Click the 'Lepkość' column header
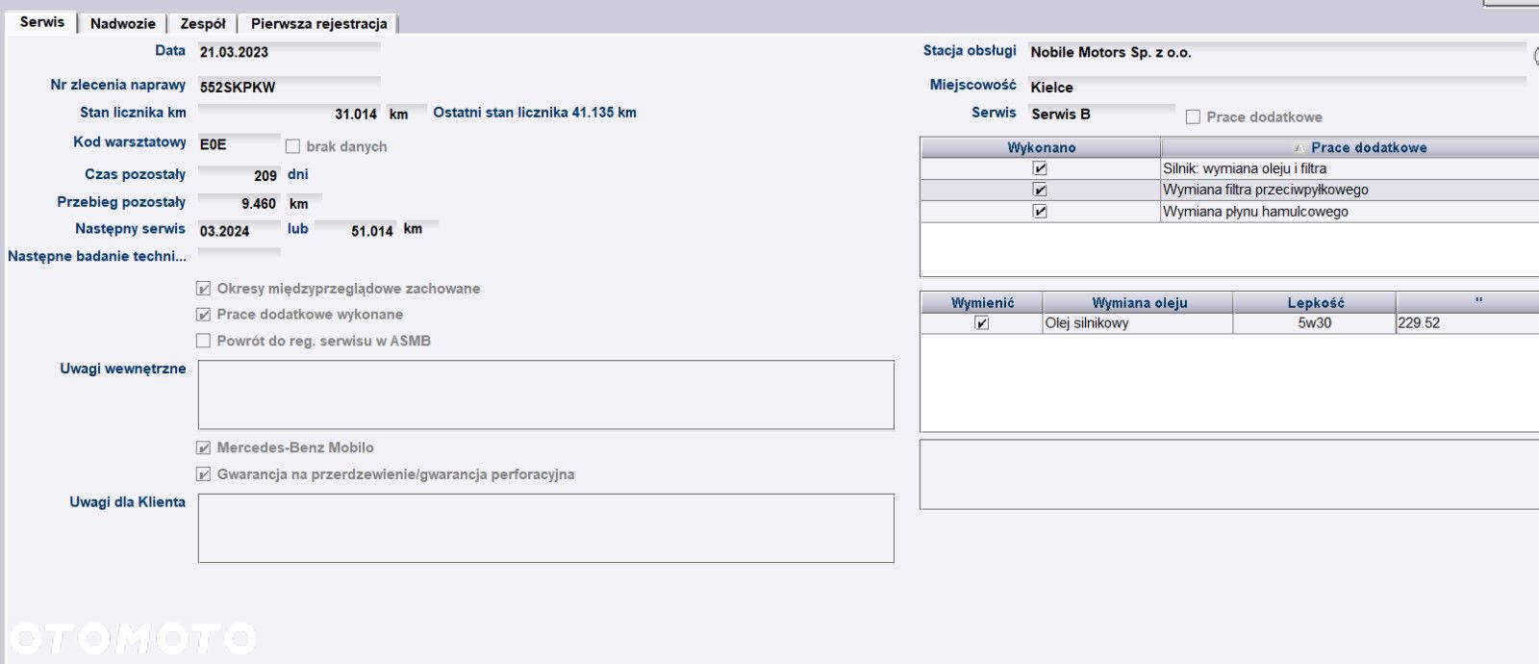The image size is (1539, 664). point(1315,302)
